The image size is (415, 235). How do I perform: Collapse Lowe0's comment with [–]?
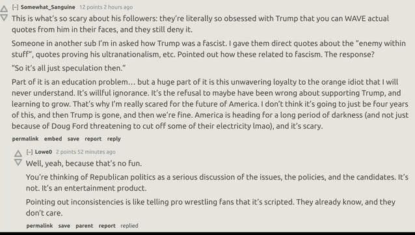[x=30, y=152]
